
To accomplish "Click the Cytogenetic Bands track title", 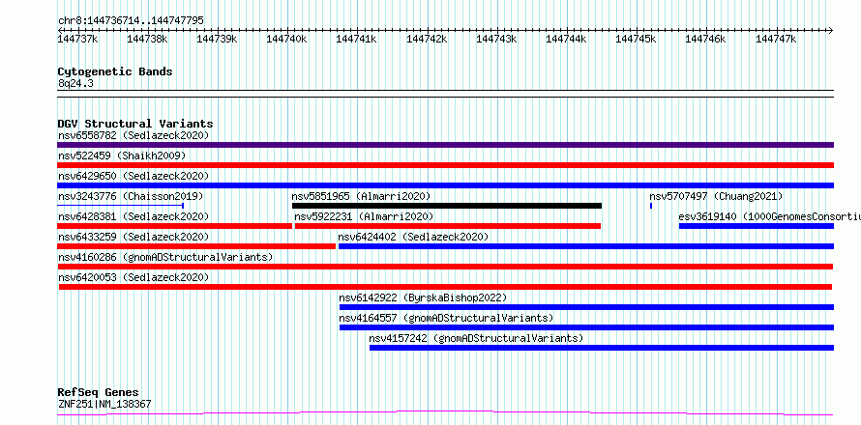I will [x=115, y=71].
